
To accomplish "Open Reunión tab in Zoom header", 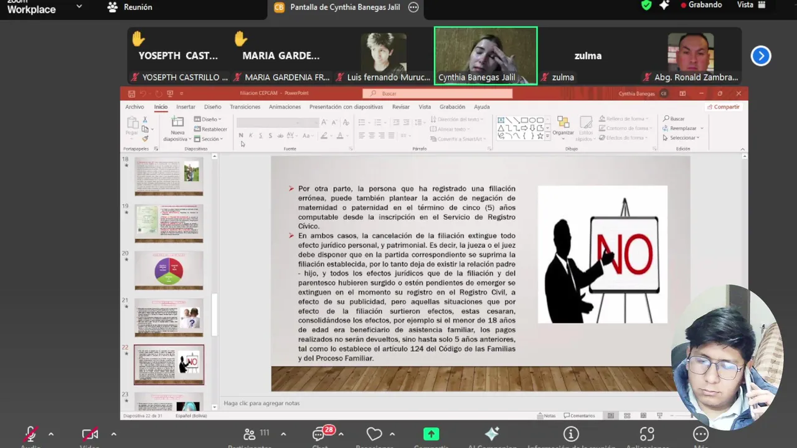I will click(x=130, y=7).
